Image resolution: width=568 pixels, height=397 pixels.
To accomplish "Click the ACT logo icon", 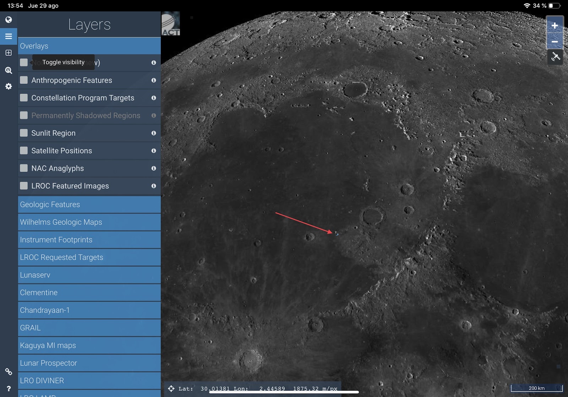I will [171, 23].
